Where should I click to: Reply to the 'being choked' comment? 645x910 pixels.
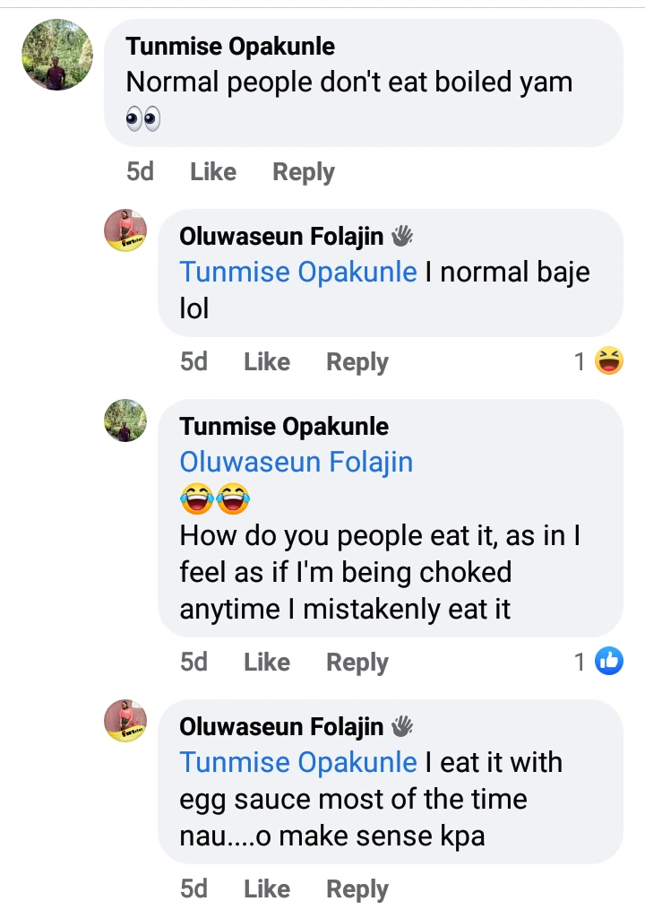357,662
